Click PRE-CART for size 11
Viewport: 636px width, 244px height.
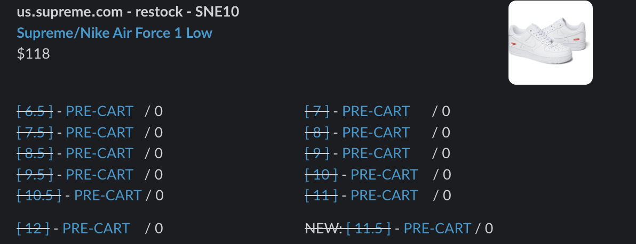click(x=384, y=196)
